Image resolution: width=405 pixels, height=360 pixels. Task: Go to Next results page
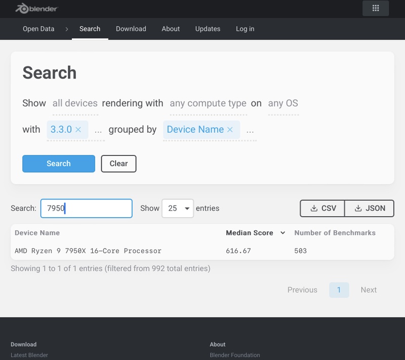pyautogui.click(x=369, y=290)
